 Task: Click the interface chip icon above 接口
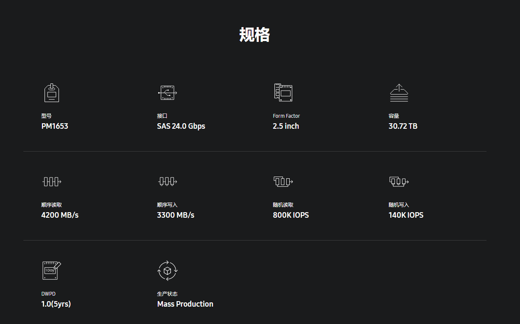pyautogui.click(x=168, y=93)
